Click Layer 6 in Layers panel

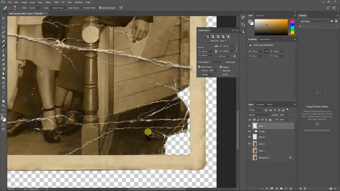(x=271, y=137)
